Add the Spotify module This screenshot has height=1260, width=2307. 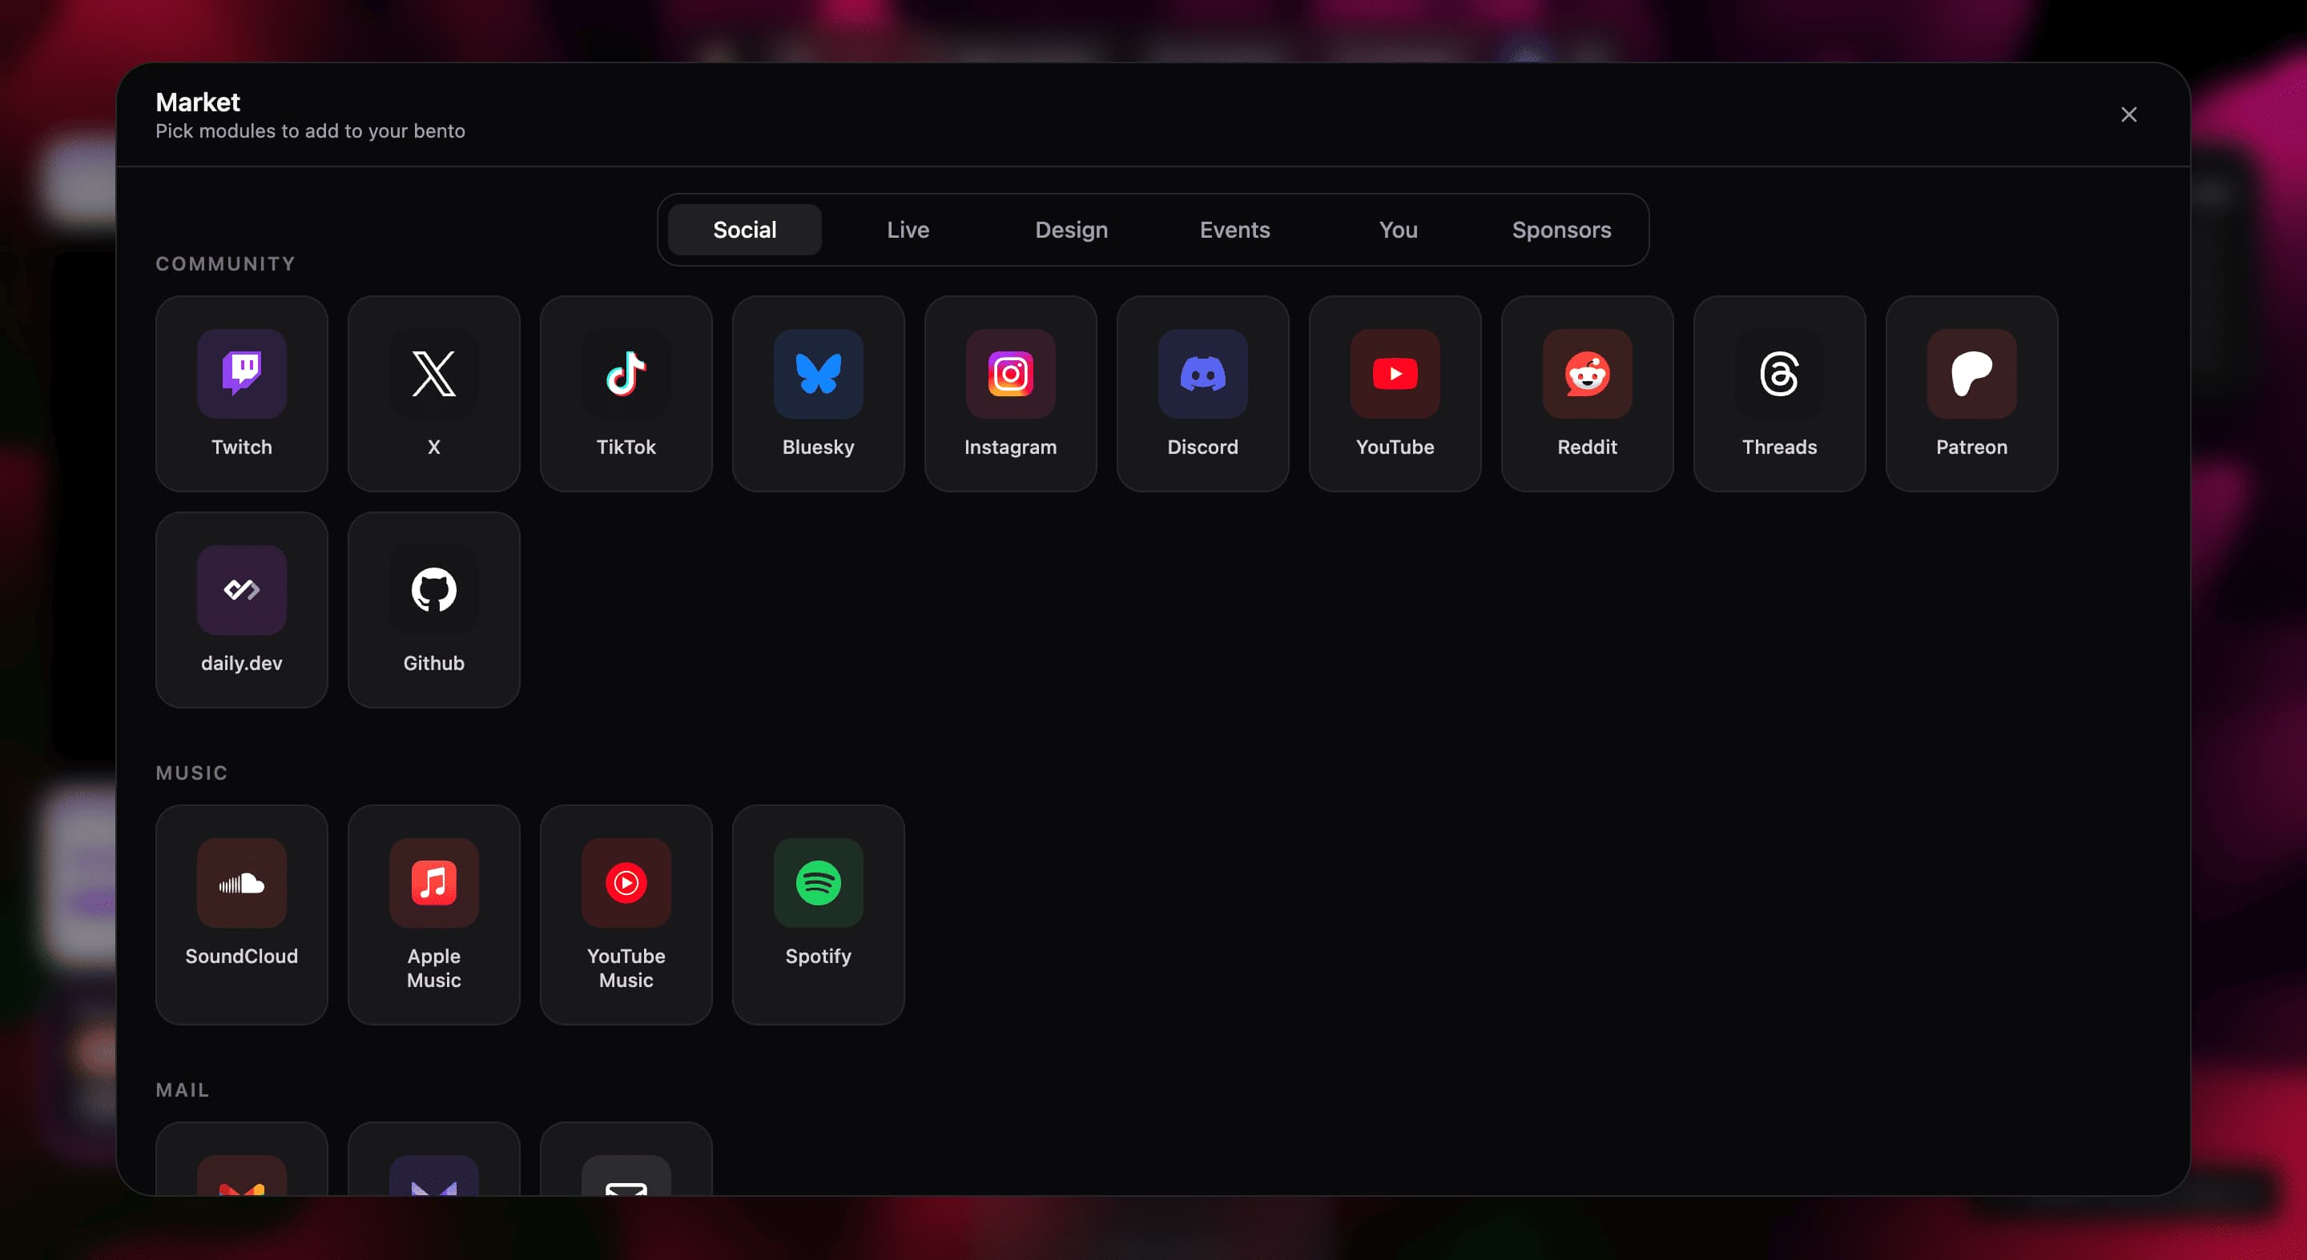click(819, 914)
